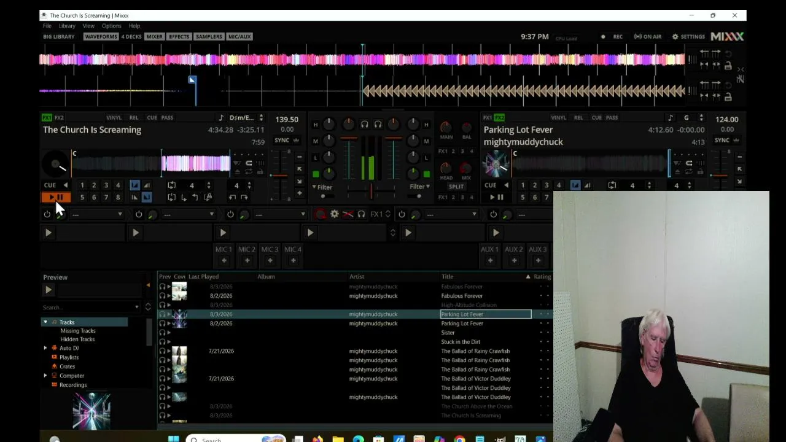The height and width of the screenshot is (442, 786).
Task: Select Crates in library sidebar
Action: (67, 366)
